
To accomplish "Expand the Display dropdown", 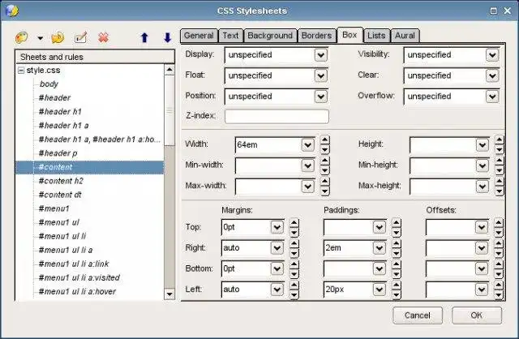I will click(x=321, y=55).
